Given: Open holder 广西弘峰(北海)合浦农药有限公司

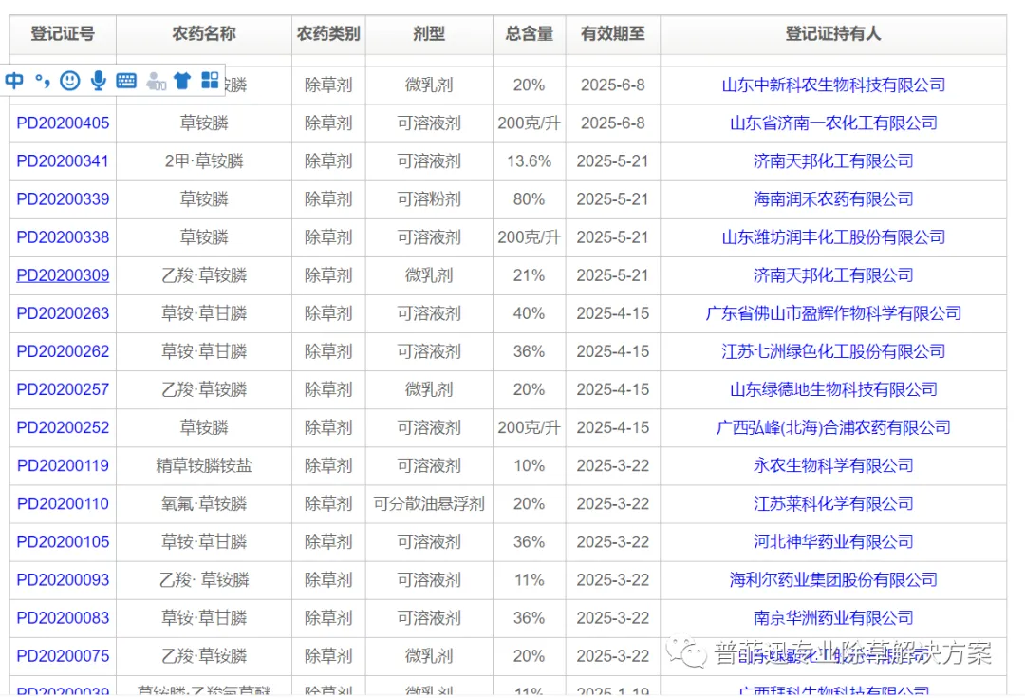Looking at the screenshot, I should click(x=833, y=427).
